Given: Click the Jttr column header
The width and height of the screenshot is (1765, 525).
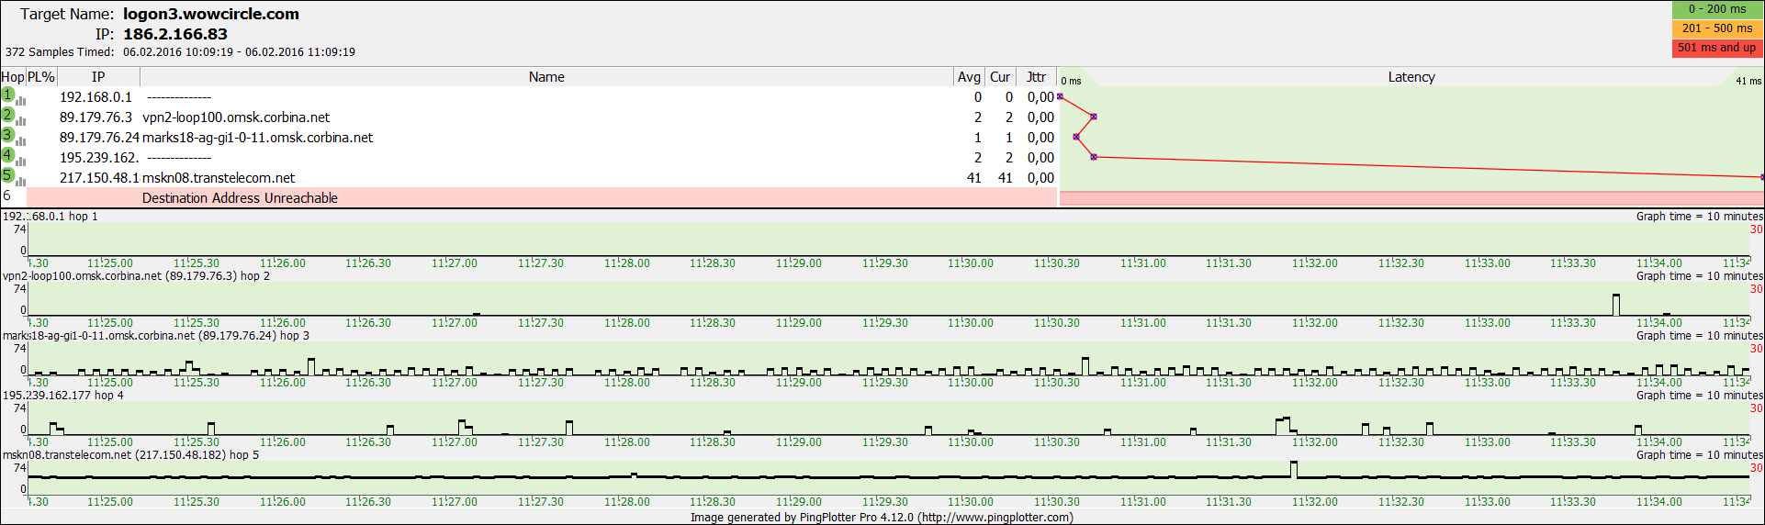Looking at the screenshot, I should click(1036, 77).
